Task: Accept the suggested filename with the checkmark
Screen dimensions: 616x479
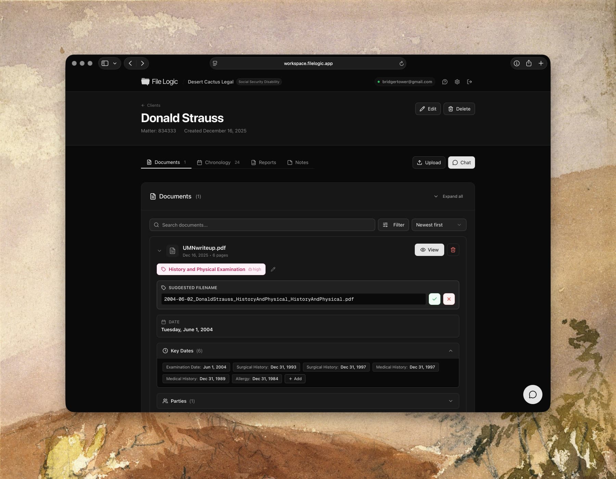Action: (x=434, y=299)
